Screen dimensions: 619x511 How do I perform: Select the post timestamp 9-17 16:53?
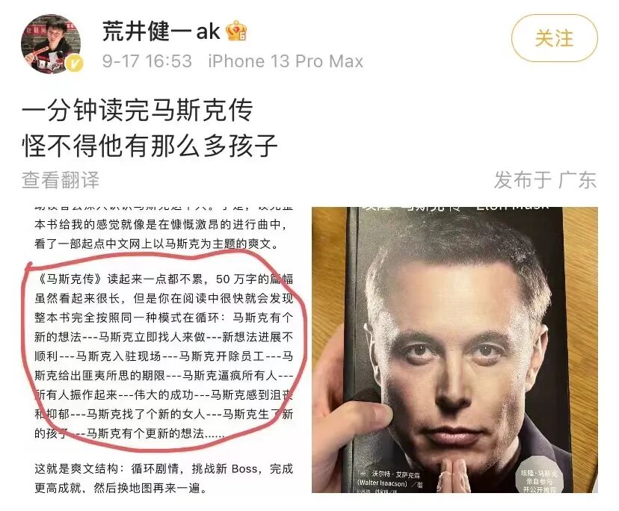(x=147, y=61)
